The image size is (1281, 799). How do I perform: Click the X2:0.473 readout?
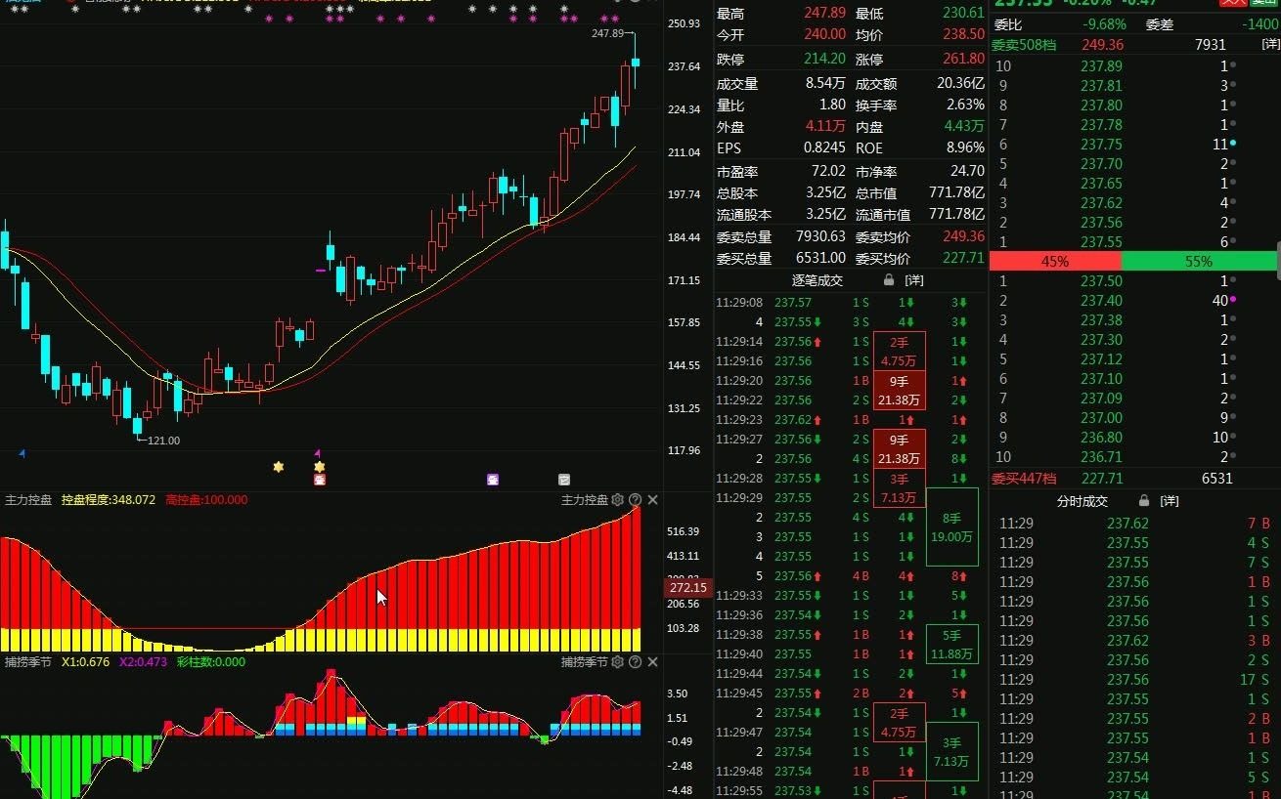pos(143,662)
